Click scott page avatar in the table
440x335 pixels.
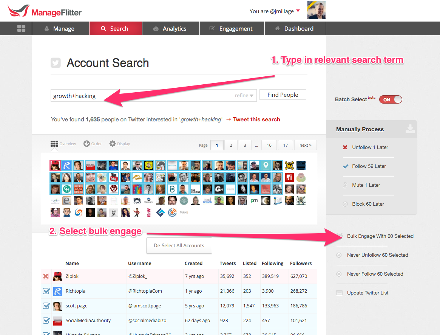point(58,306)
